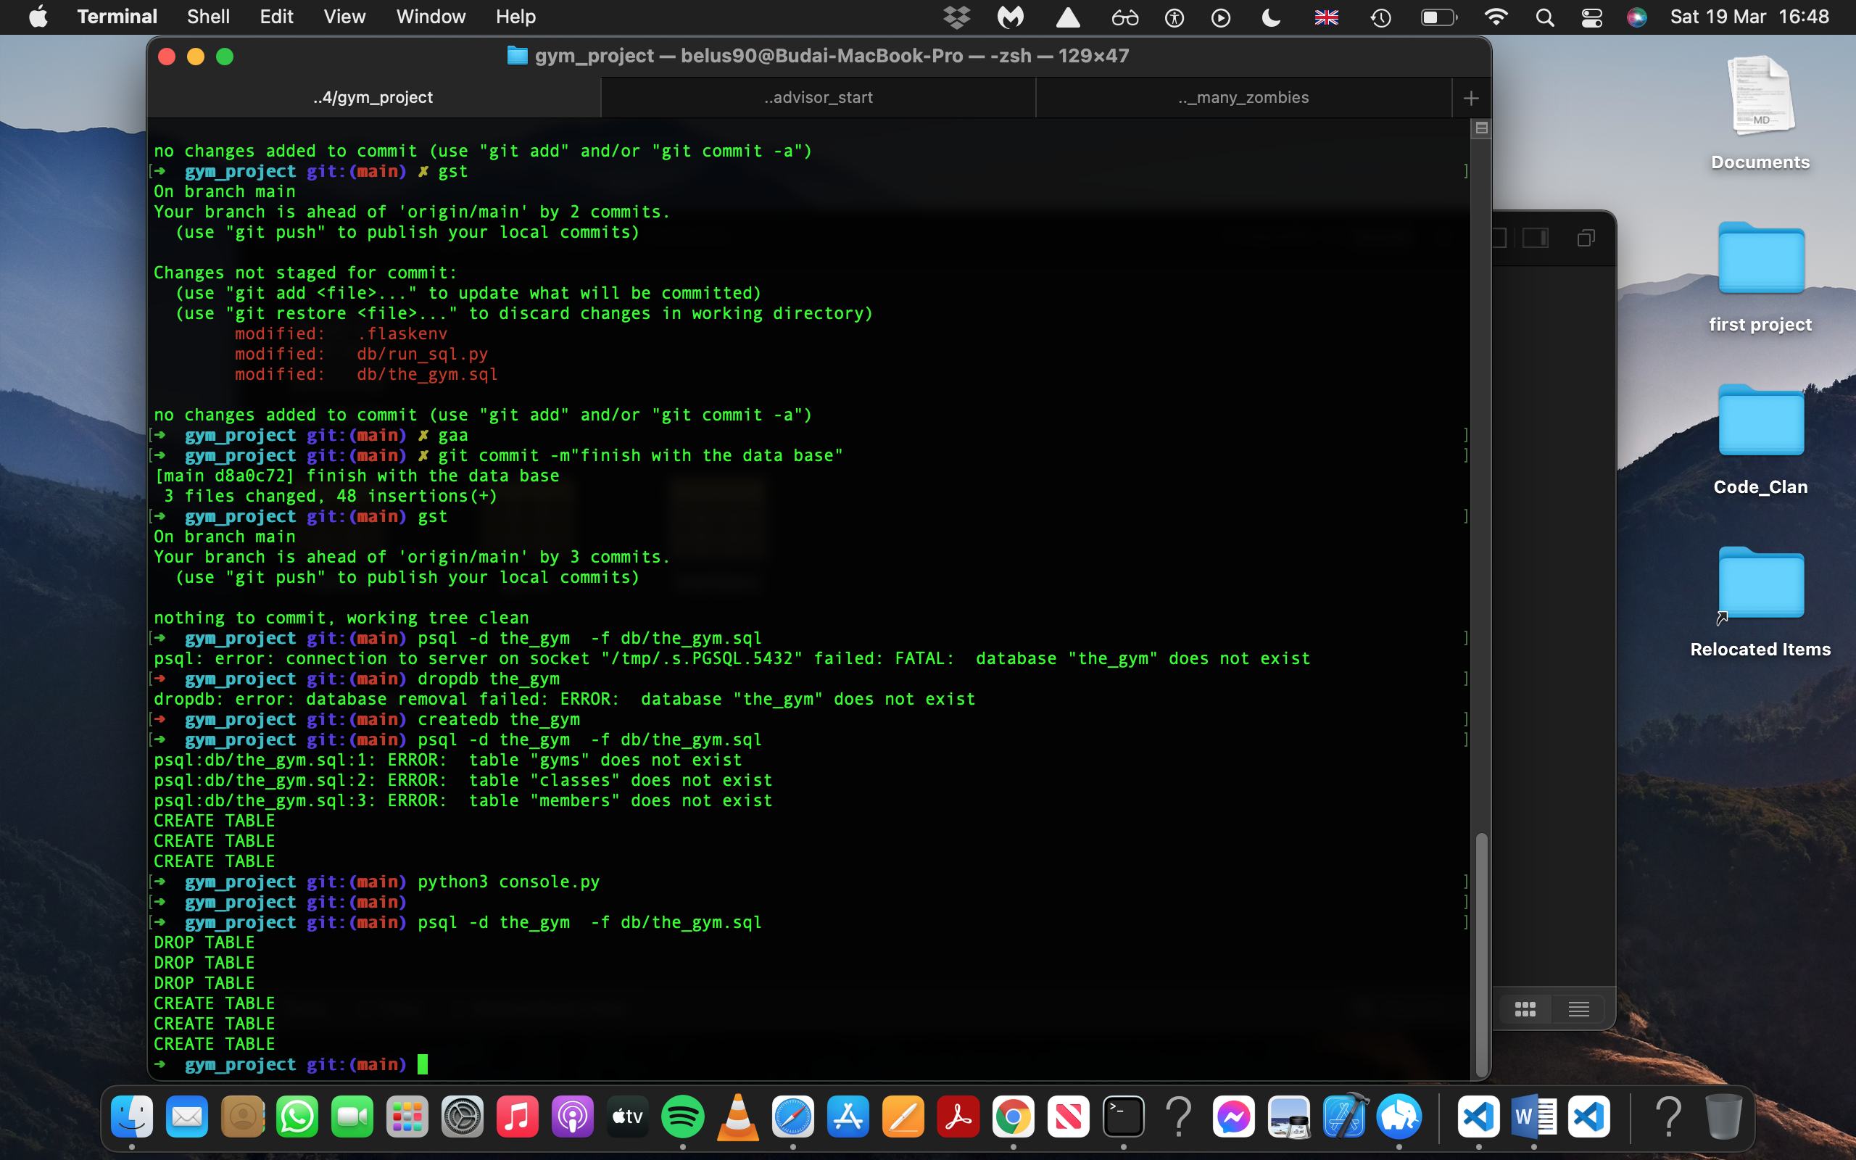Screen dimensions: 1856x1160
Task: Launch Spotify from the Dock
Action: 682,1116
